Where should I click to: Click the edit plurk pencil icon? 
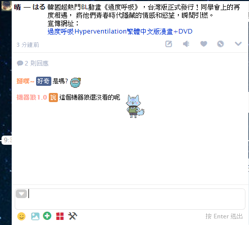click(x=169, y=44)
